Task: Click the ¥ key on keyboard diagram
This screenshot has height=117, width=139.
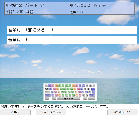Action: click(90, 86)
